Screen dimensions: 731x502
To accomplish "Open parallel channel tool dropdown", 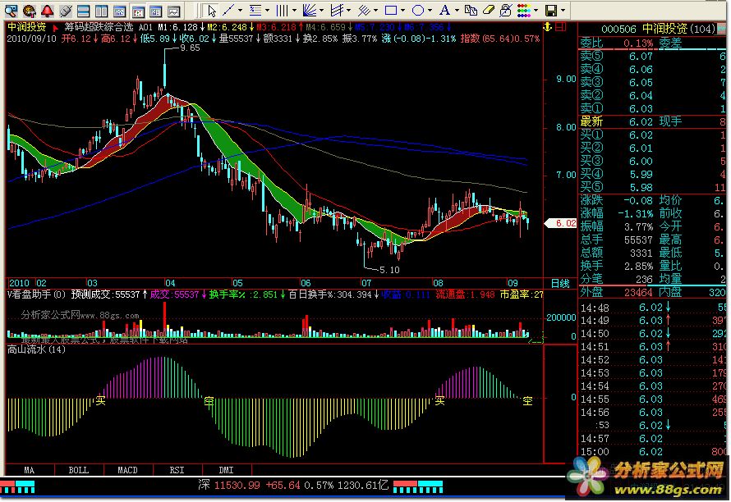I will (x=375, y=10).
